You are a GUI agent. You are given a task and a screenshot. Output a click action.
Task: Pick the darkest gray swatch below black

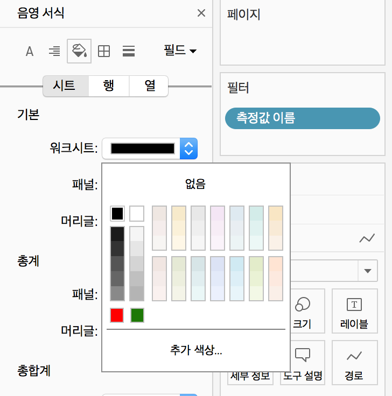(x=117, y=234)
